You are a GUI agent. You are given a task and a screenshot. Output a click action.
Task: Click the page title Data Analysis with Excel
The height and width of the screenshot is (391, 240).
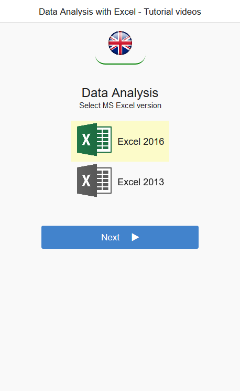87,12
